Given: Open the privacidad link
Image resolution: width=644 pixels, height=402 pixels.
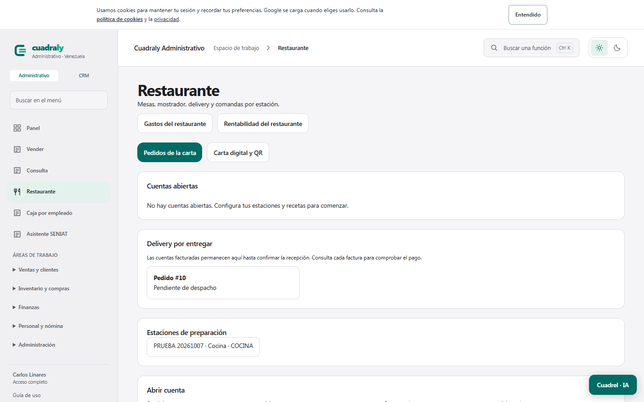Looking at the screenshot, I should click(166, 19).
